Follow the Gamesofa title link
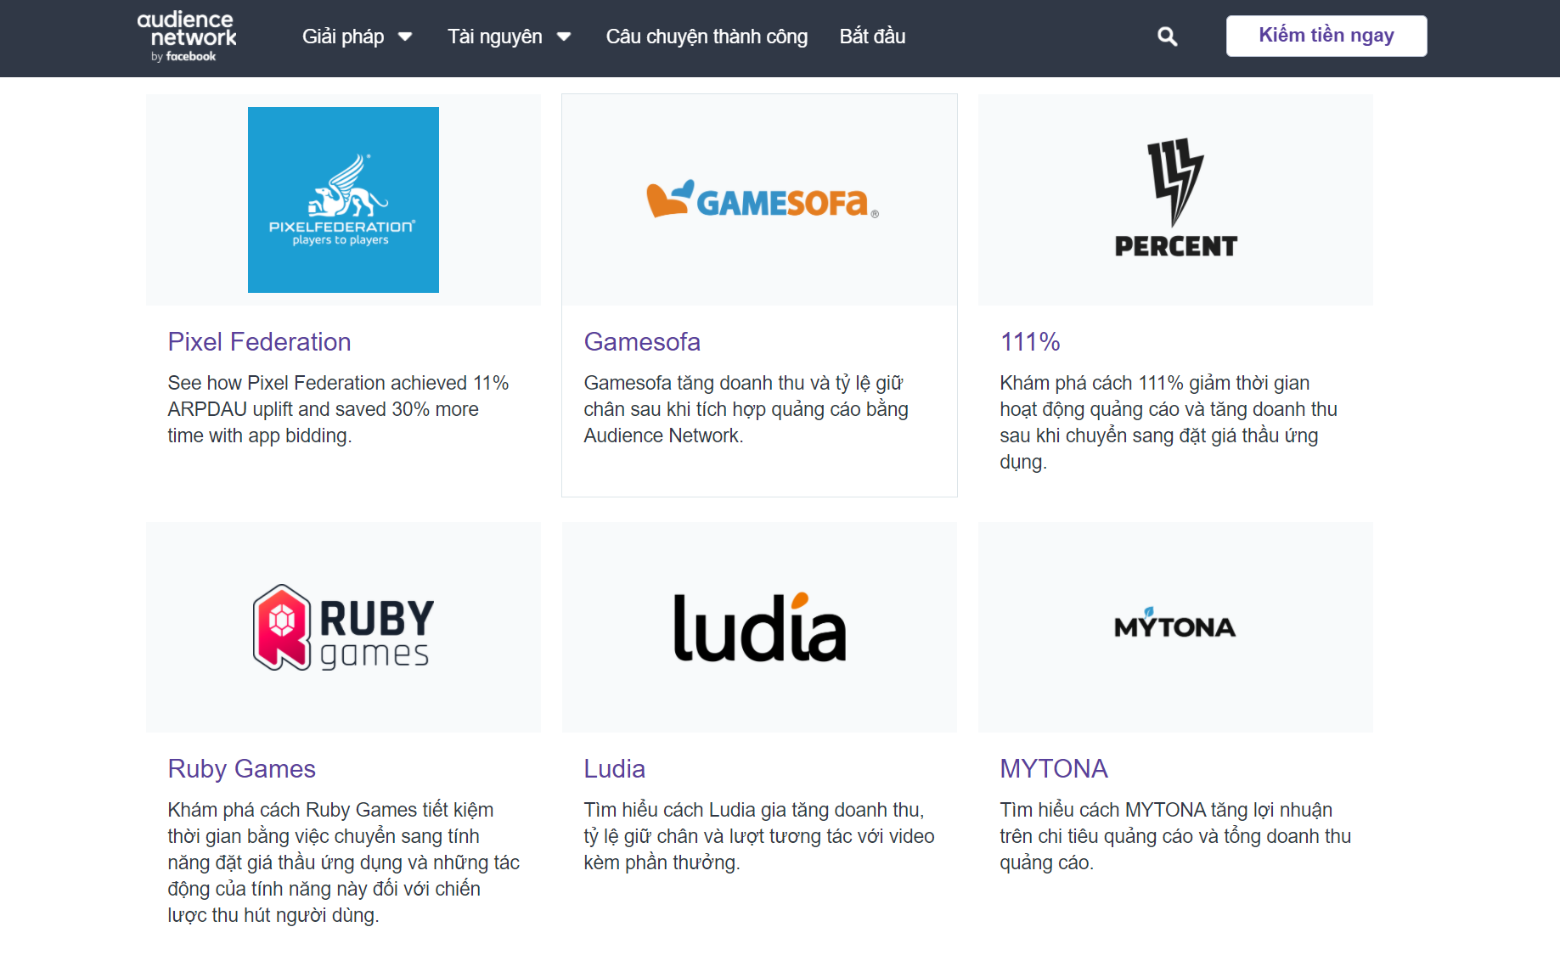1560x955 pixels. click(642, 342)
